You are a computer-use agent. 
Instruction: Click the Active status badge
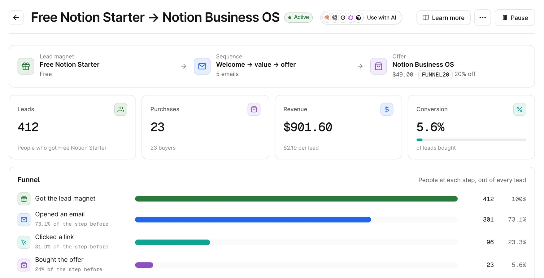[x=298, y=17]
